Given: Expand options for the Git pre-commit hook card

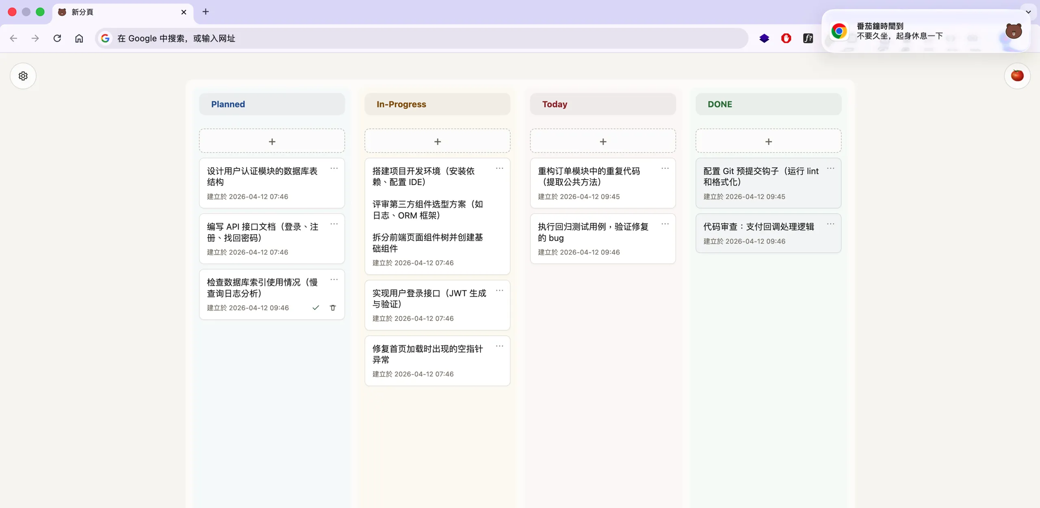Looking at the screenshot, I should coord(830,168).
